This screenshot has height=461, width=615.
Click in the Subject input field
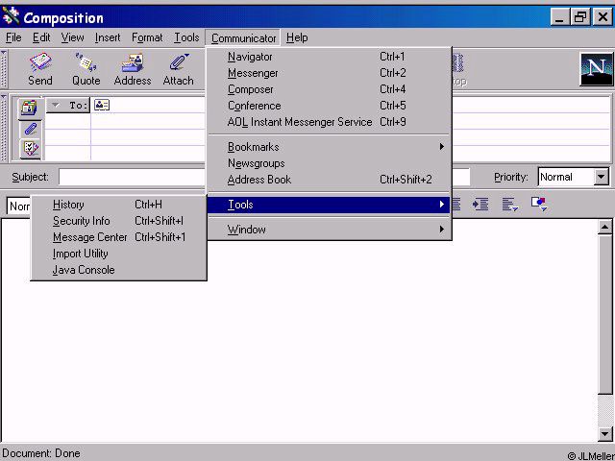pos(132,177)
